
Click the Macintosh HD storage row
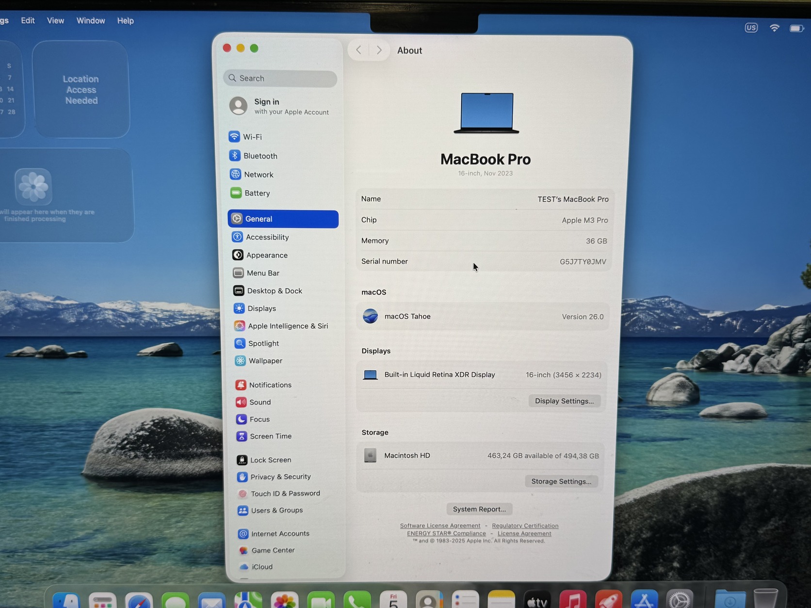tap(481, 456)
